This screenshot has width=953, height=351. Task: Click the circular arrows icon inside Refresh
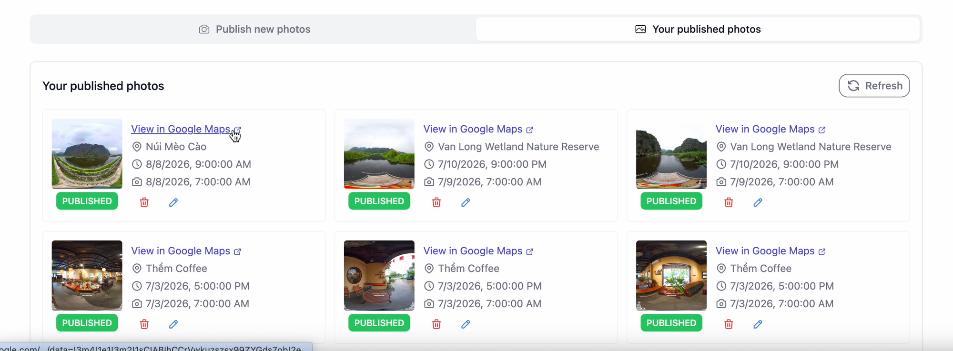pyautogui.click(x=853, y=86)
